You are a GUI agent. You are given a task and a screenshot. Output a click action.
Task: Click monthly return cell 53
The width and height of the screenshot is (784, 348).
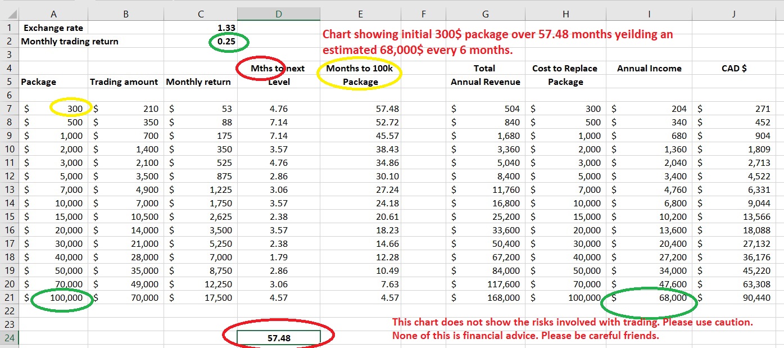pyautogui.click(x=200, y=109)
